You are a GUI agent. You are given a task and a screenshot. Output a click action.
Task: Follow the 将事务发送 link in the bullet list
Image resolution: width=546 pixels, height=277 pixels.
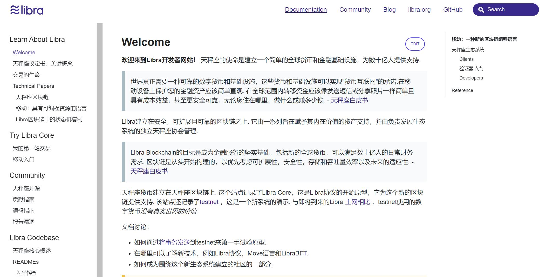[174, 243]
